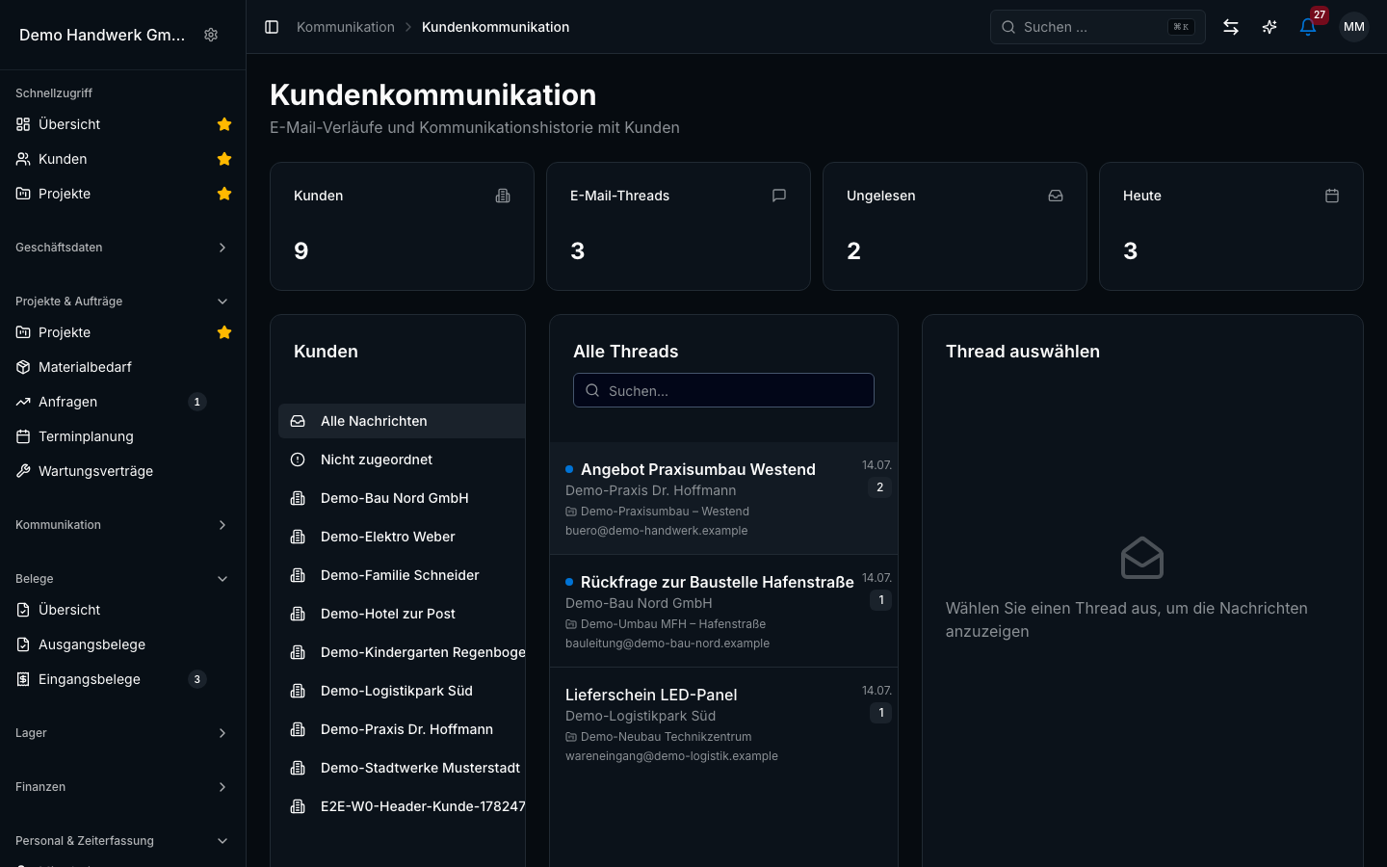Click the inbox icon beside Alle Nachrichten

(298, 421)
